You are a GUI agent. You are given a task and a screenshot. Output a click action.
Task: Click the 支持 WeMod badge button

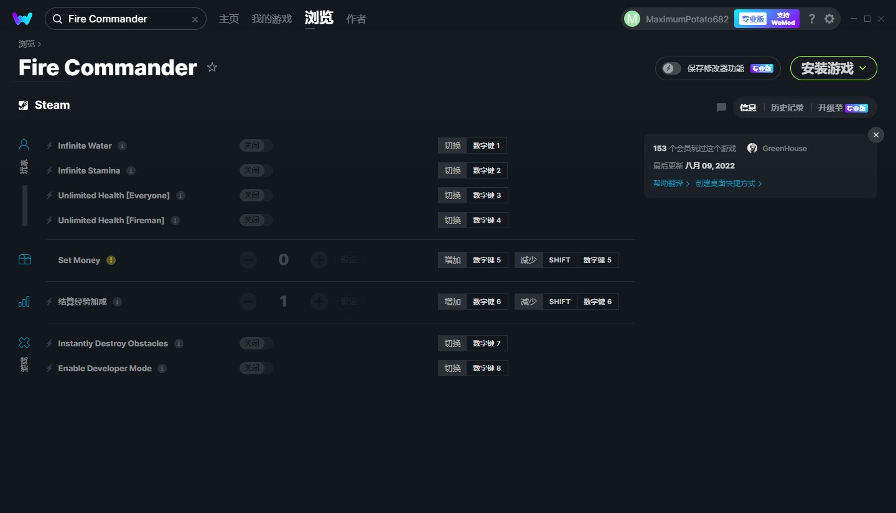[x=783, y=19]
